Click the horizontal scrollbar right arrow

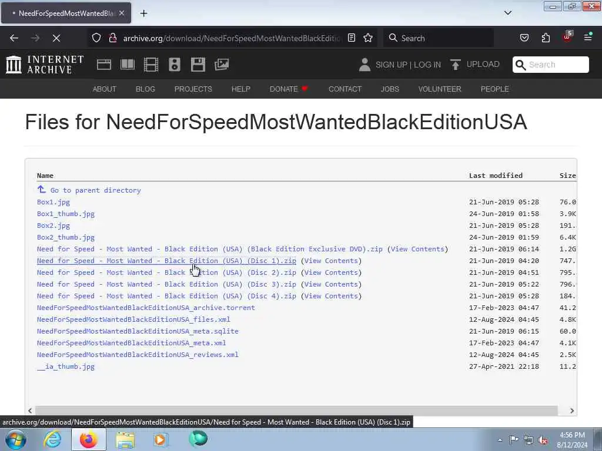(571, 410)
